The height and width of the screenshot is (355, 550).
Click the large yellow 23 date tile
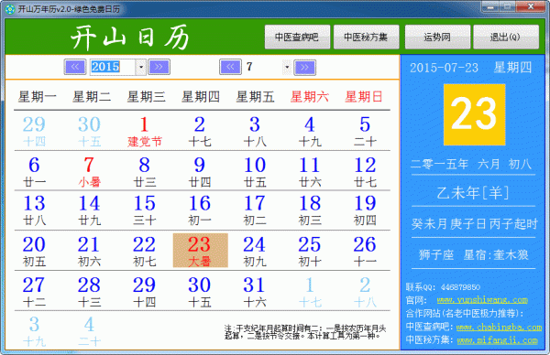pyautogui.click(x=474, y=114)
